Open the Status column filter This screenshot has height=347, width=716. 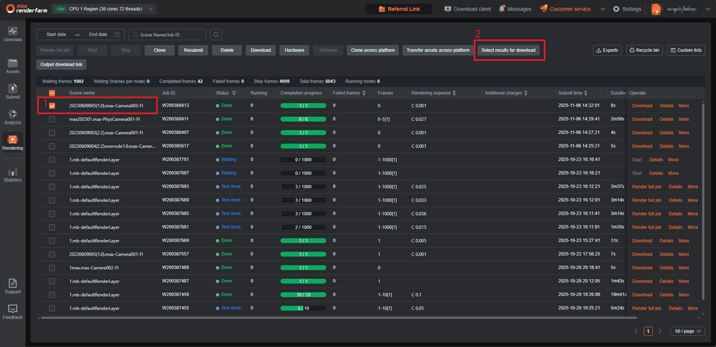234,93
